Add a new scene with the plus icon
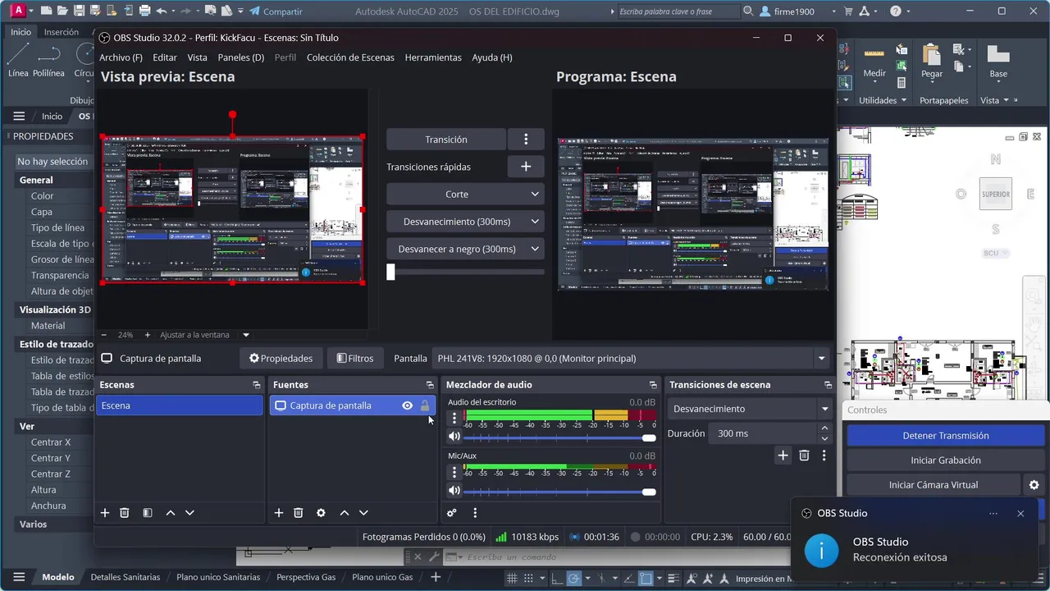The image size is (1050, 591). click(x=105, y=513)
